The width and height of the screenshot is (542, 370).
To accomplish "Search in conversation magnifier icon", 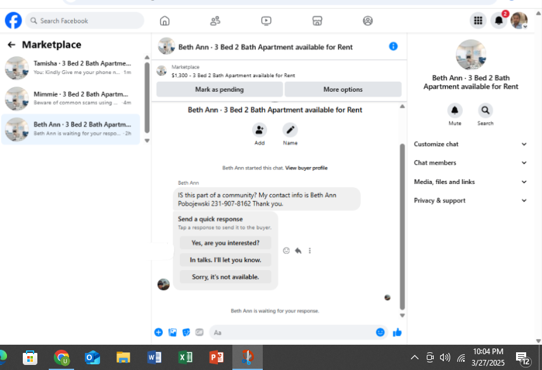I will (485, 111).
